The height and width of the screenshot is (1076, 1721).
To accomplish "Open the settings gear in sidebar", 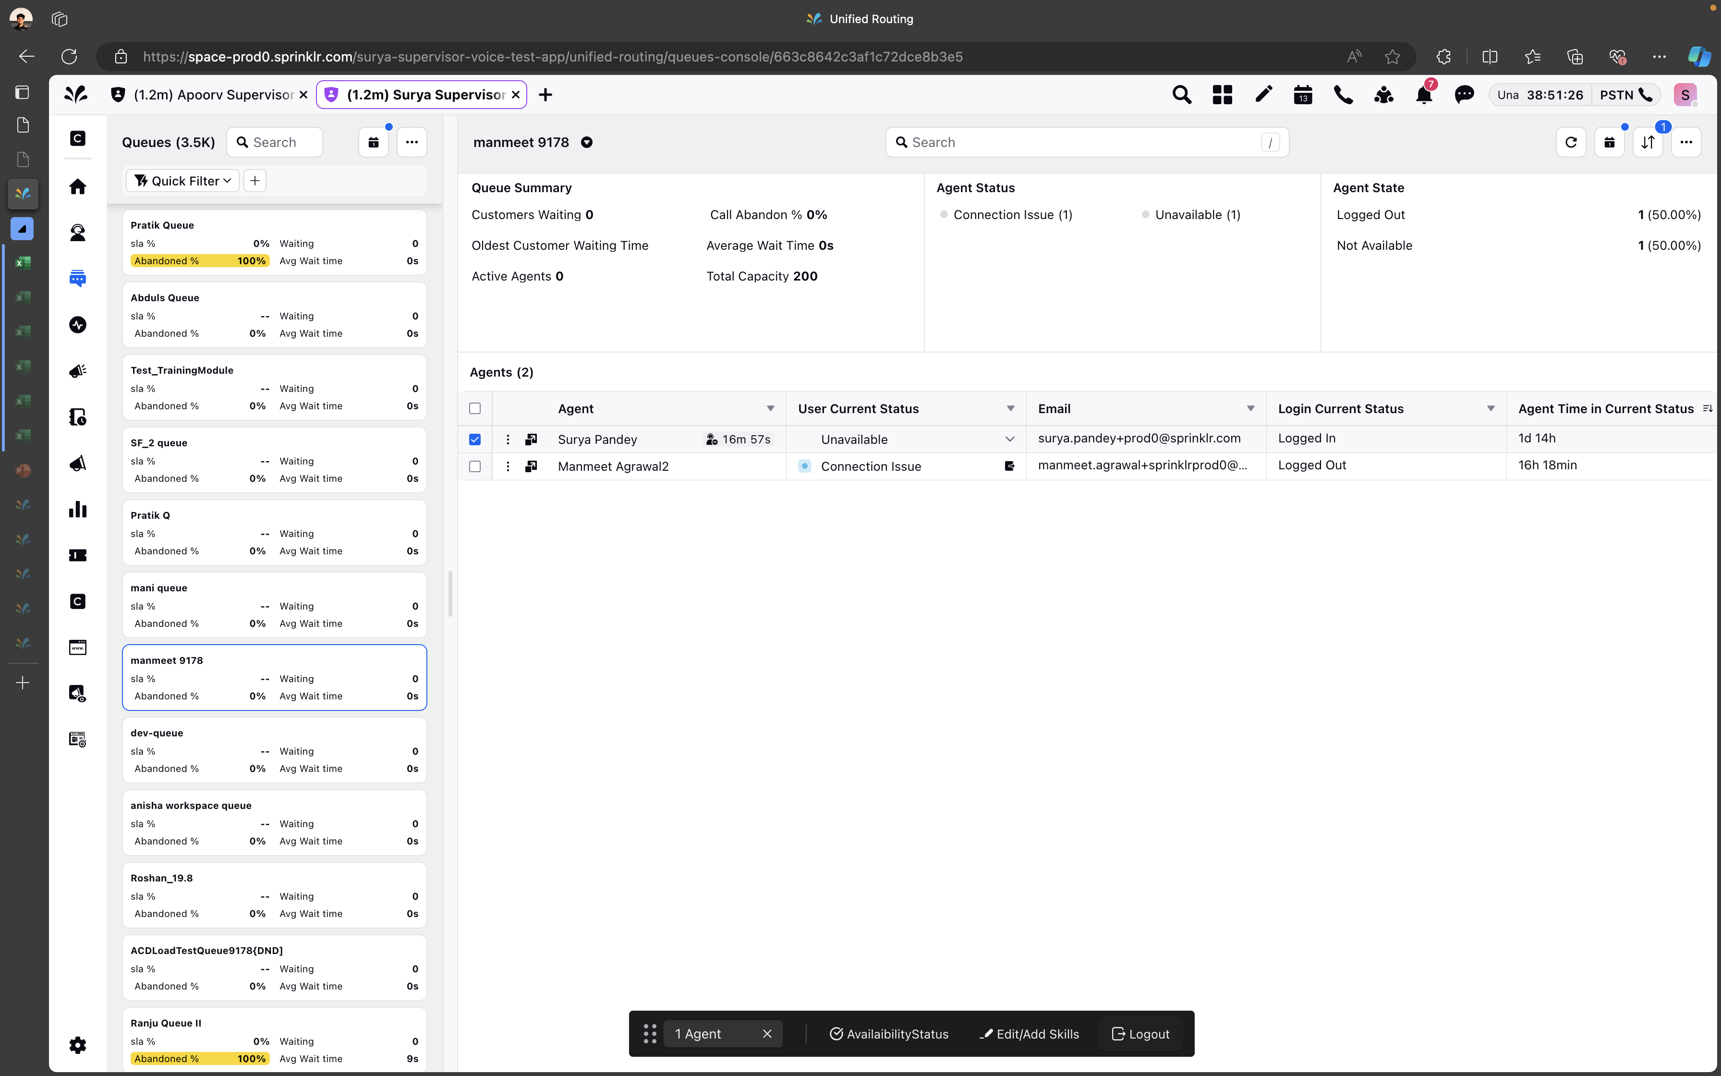I will (77, 1045).
